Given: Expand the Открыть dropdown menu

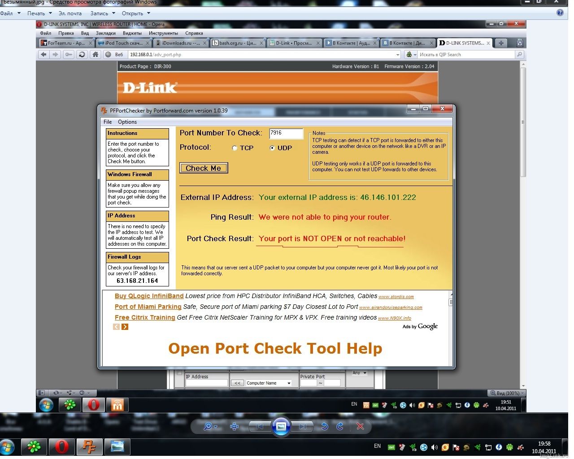Looking at the screenshot, I should pos(136,13).
